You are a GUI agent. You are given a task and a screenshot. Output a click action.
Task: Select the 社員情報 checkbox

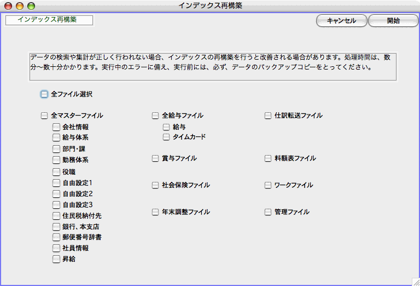pos(56,249)
